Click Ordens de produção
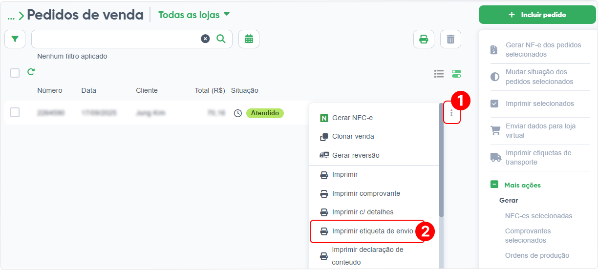The width and height of the screenshot is (598, 270). click(x=537, y=255)
